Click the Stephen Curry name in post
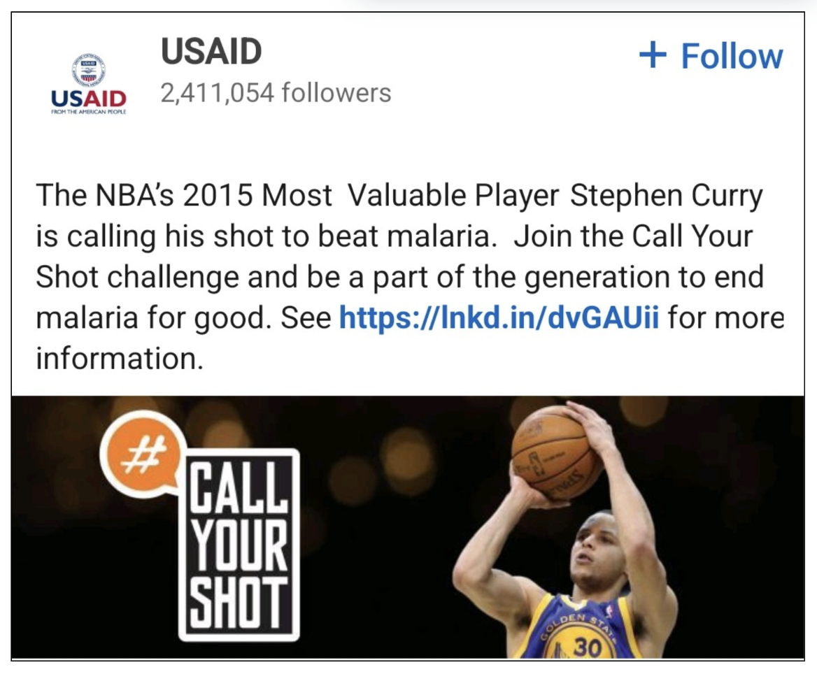 (x=666, y=196)
